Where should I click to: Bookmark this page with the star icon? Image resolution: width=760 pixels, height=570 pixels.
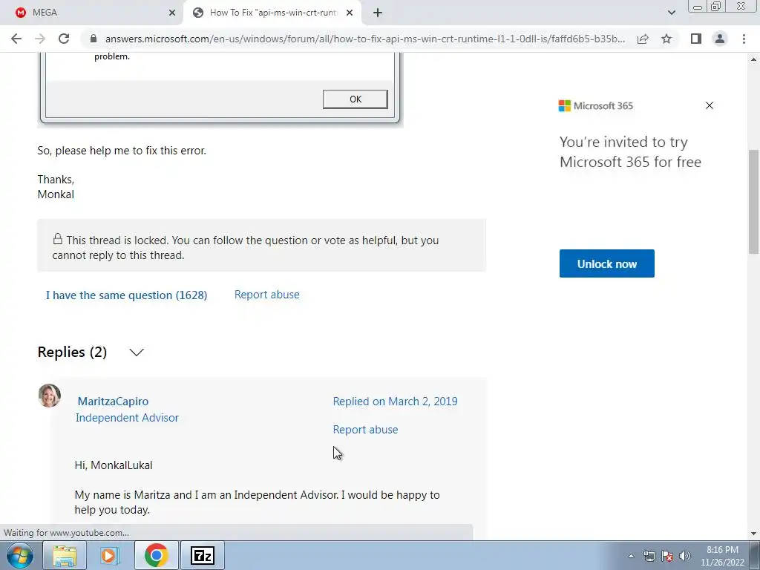666,39
